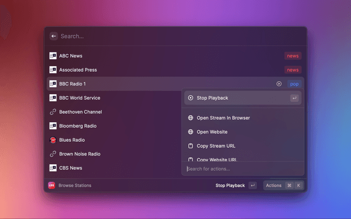Click the playing indicator icon on BBC Radio 1
The image size is (351, 219).
tap(279, 84)
